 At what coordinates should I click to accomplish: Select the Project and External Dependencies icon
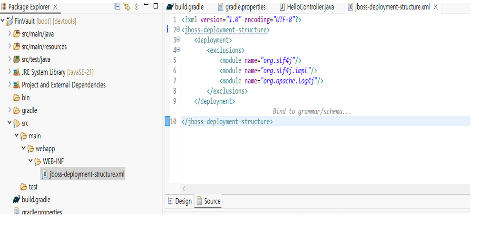17,85
